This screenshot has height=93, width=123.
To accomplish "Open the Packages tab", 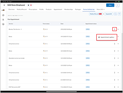I will click(x=78, y=9).
